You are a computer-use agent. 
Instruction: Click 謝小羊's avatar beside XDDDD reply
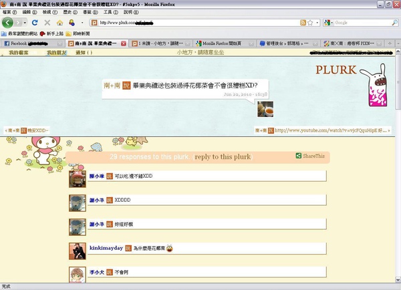(x=78, y=203)
